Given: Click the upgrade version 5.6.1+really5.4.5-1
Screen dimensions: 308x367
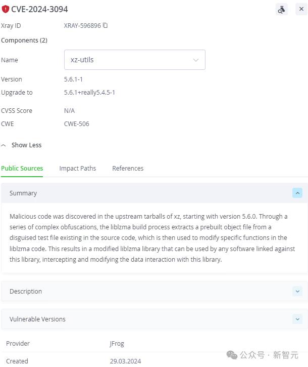Looking at the screenshot, I should 89,92.
